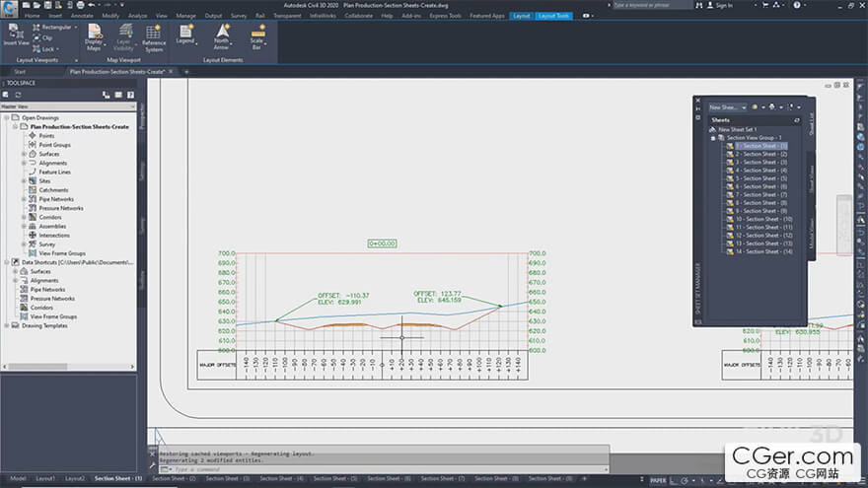Insert a North Arrow element
Image resolution: width=868 pixels, height=488 pixels.
(x=221, y=37)
